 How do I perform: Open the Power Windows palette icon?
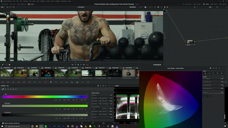56,82
